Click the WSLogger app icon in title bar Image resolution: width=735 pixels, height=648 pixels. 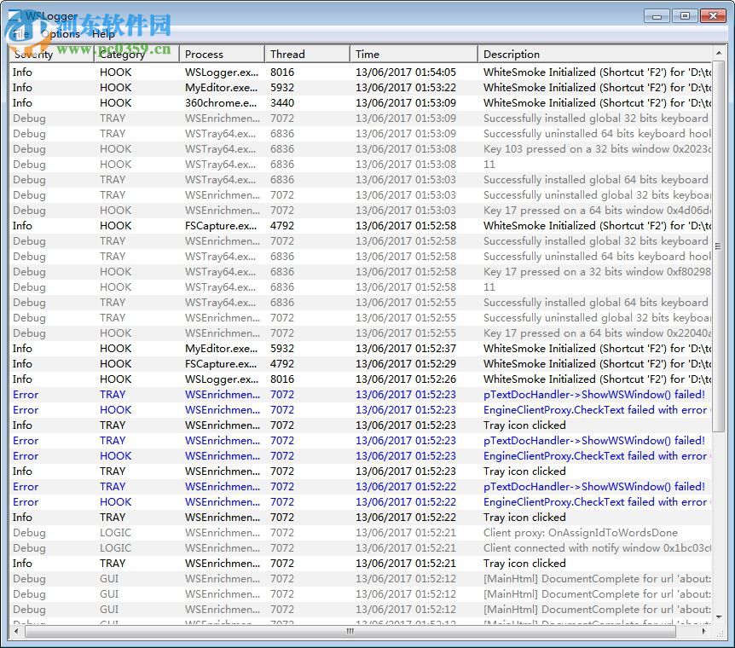coord(14,16)
